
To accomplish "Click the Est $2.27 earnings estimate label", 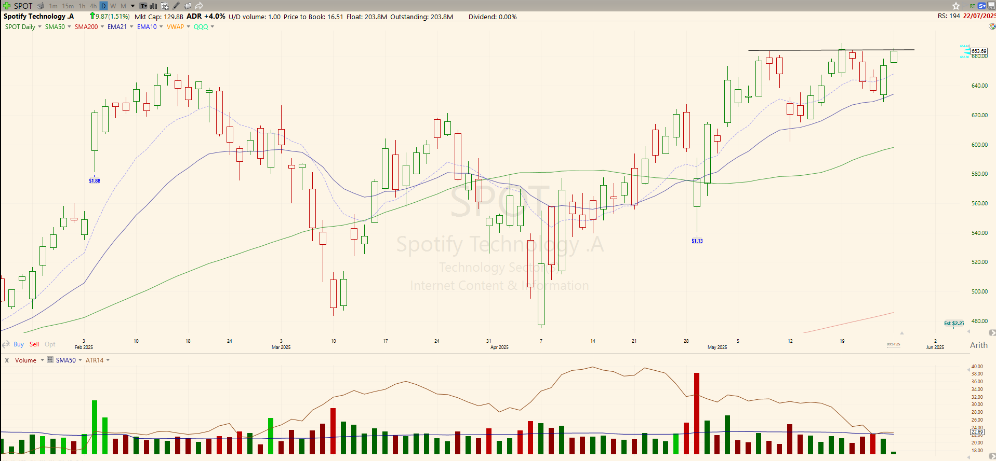I will (x=954, y=324).
